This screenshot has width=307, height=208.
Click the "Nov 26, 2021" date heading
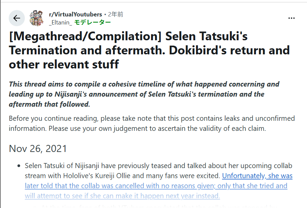(x=38, y=149)
